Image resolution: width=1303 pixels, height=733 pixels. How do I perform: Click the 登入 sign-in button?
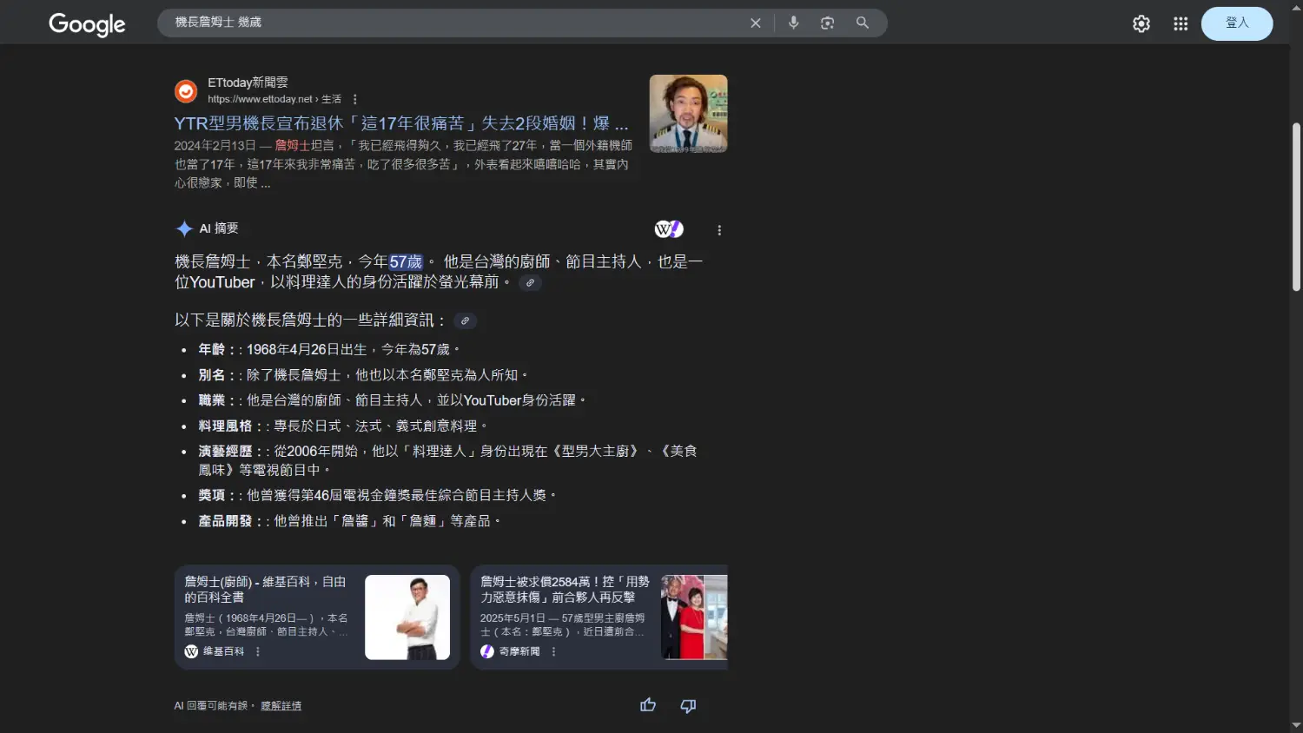pos(1236,23)
